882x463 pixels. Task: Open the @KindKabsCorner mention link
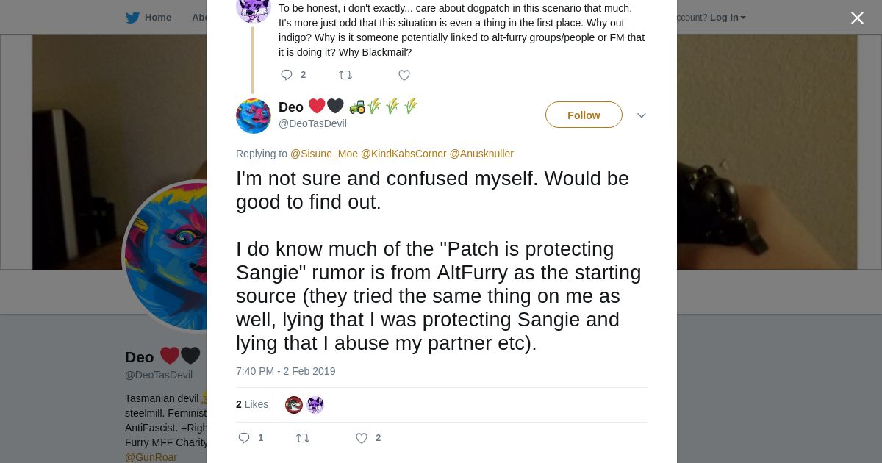click(404, 154)
